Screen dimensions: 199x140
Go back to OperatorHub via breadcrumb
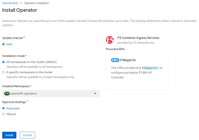pos(10,3)
